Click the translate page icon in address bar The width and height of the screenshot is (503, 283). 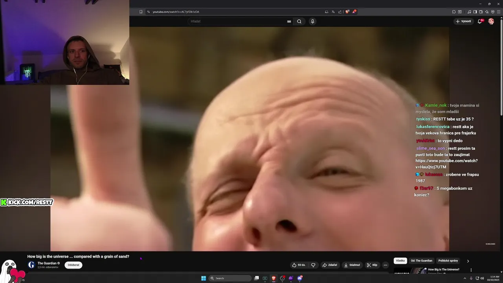pyautogui.click(x=333, y=12)
